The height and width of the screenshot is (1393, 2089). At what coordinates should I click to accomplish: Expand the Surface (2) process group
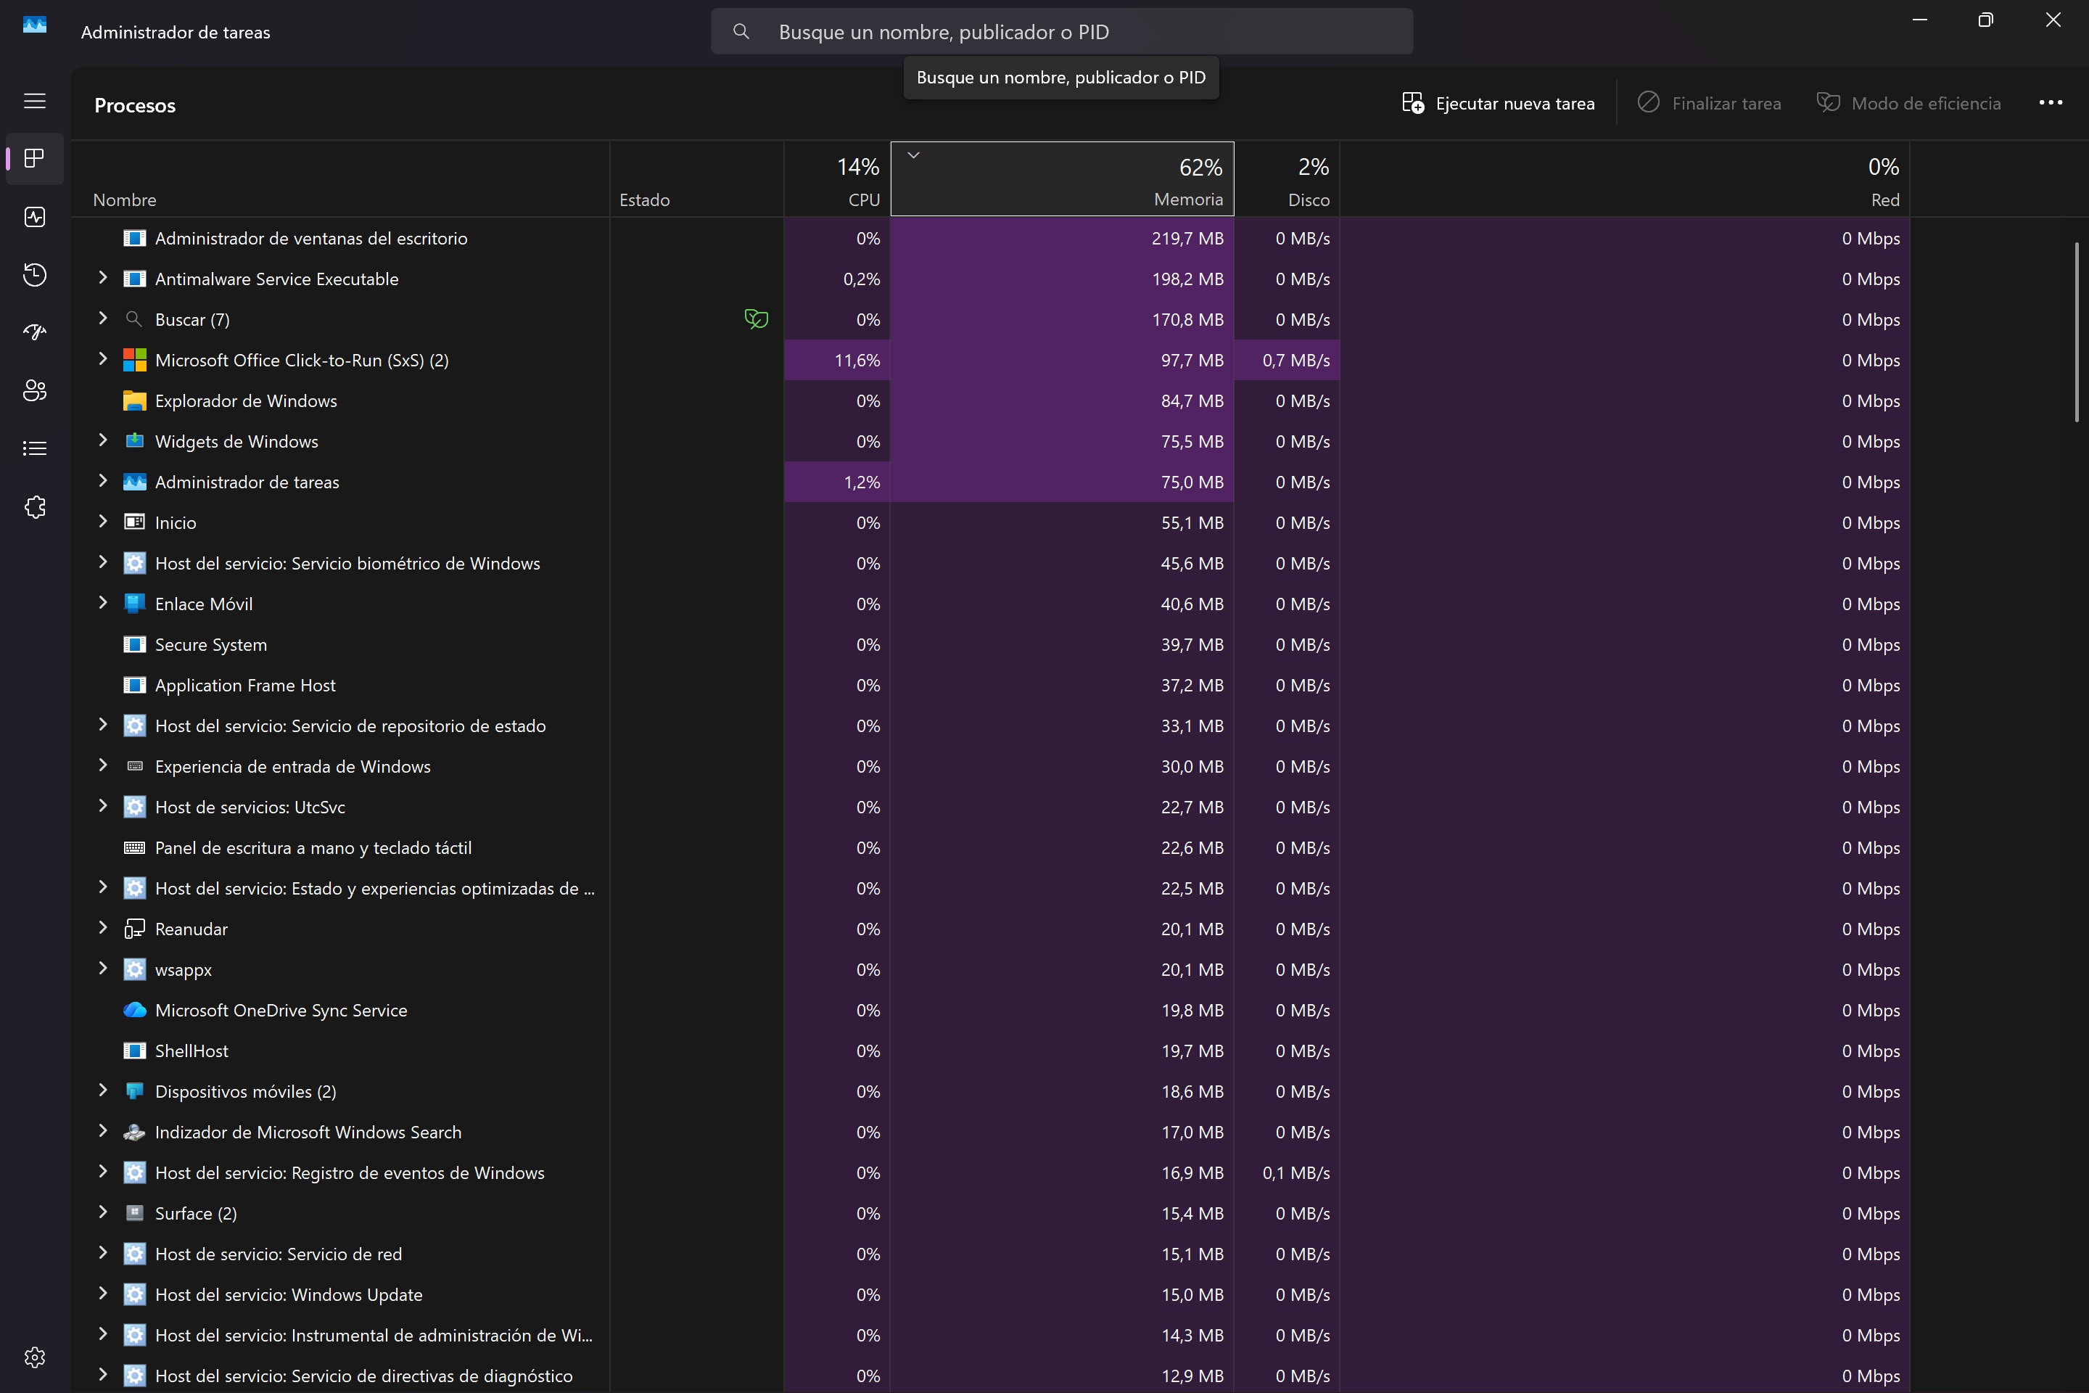102,1212
